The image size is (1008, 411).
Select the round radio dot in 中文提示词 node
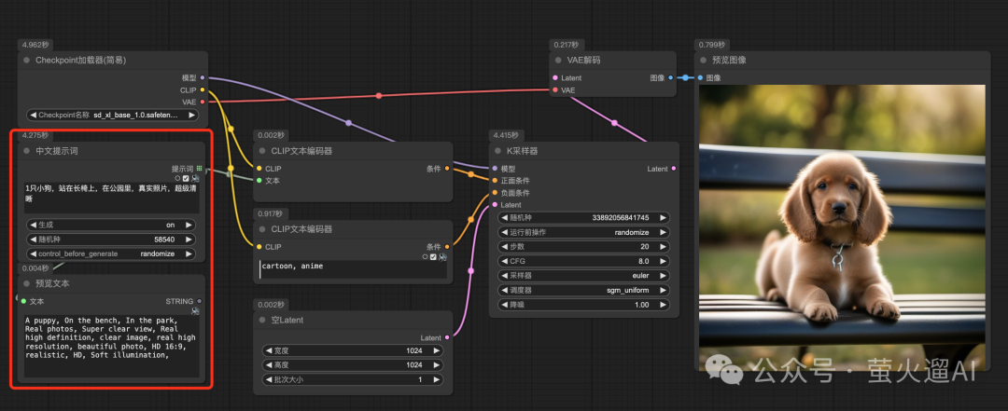coord(177,178)
